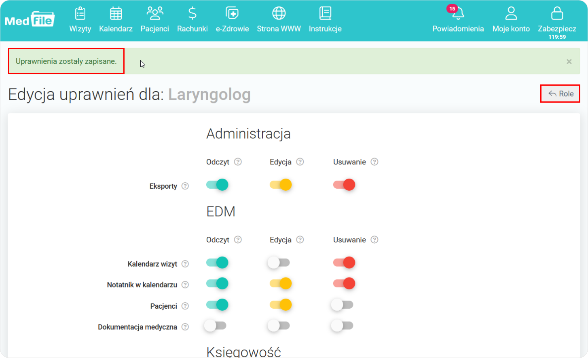Open the e-Zdrowie module

click(x=233, y=19)
